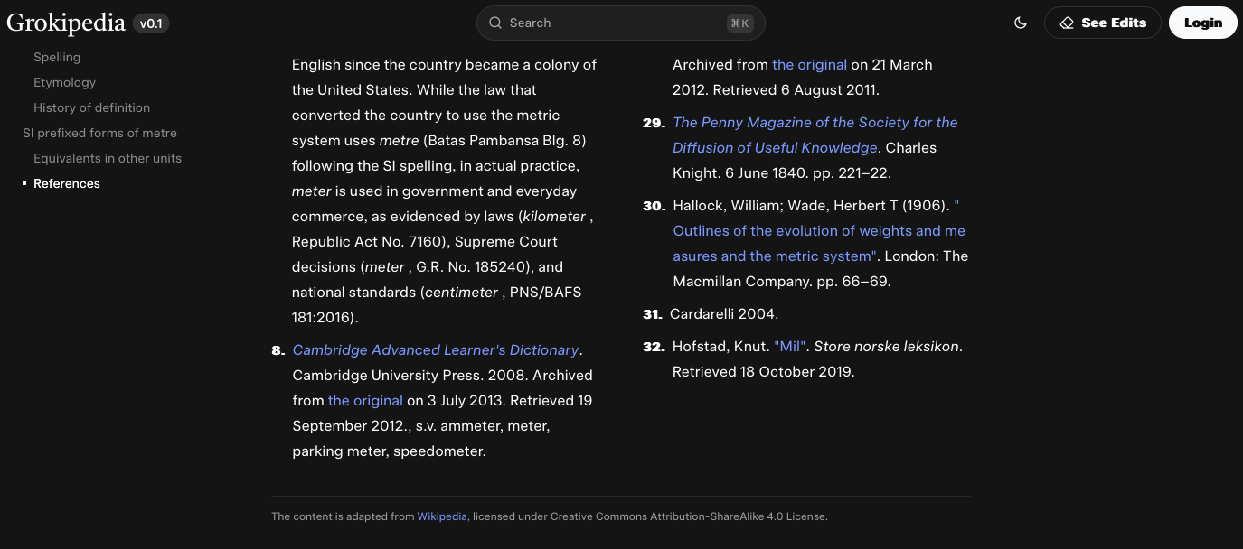Jump to the Spelling section in sidebar
This screenshot has width=1243, height=549.
57,57
